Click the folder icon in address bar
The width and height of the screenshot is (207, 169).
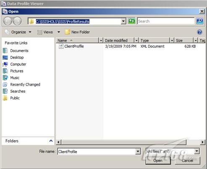click(x=31, y=21)
